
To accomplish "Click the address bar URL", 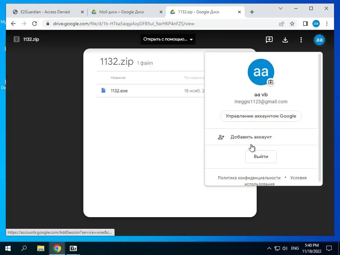I will pos(124,24).
